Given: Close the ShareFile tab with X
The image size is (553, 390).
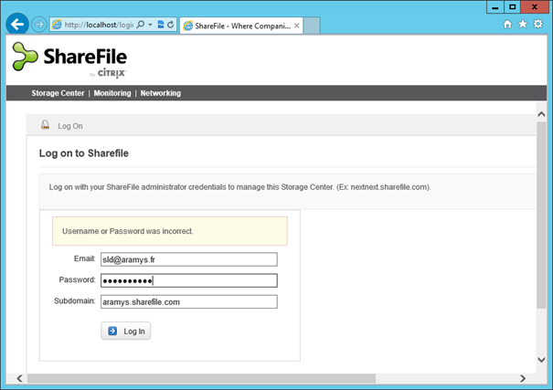Looking at the screenshot, I should click(296, 26).
